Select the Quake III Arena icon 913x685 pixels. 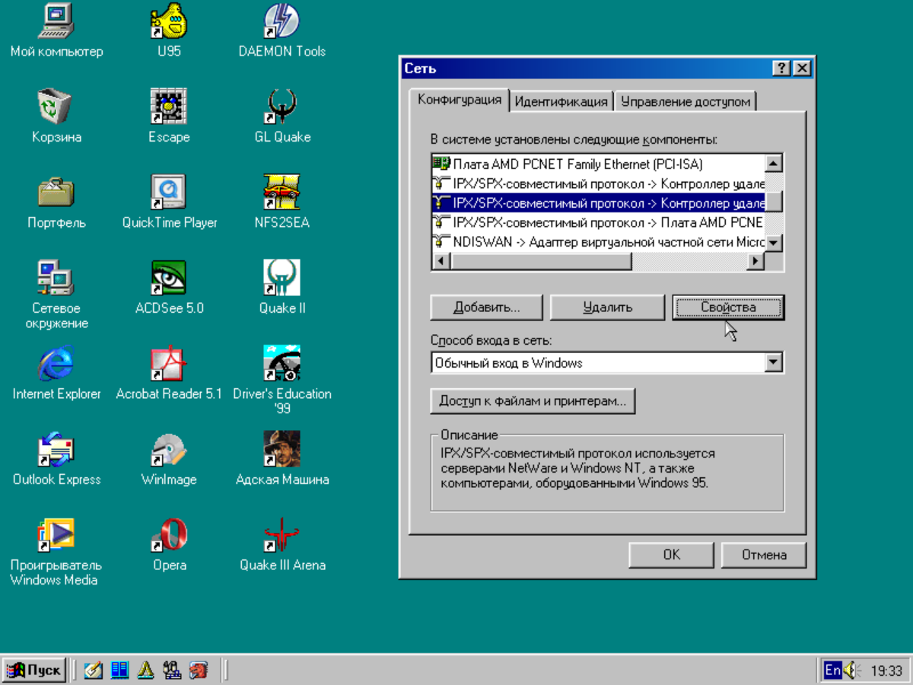[282, 536]
